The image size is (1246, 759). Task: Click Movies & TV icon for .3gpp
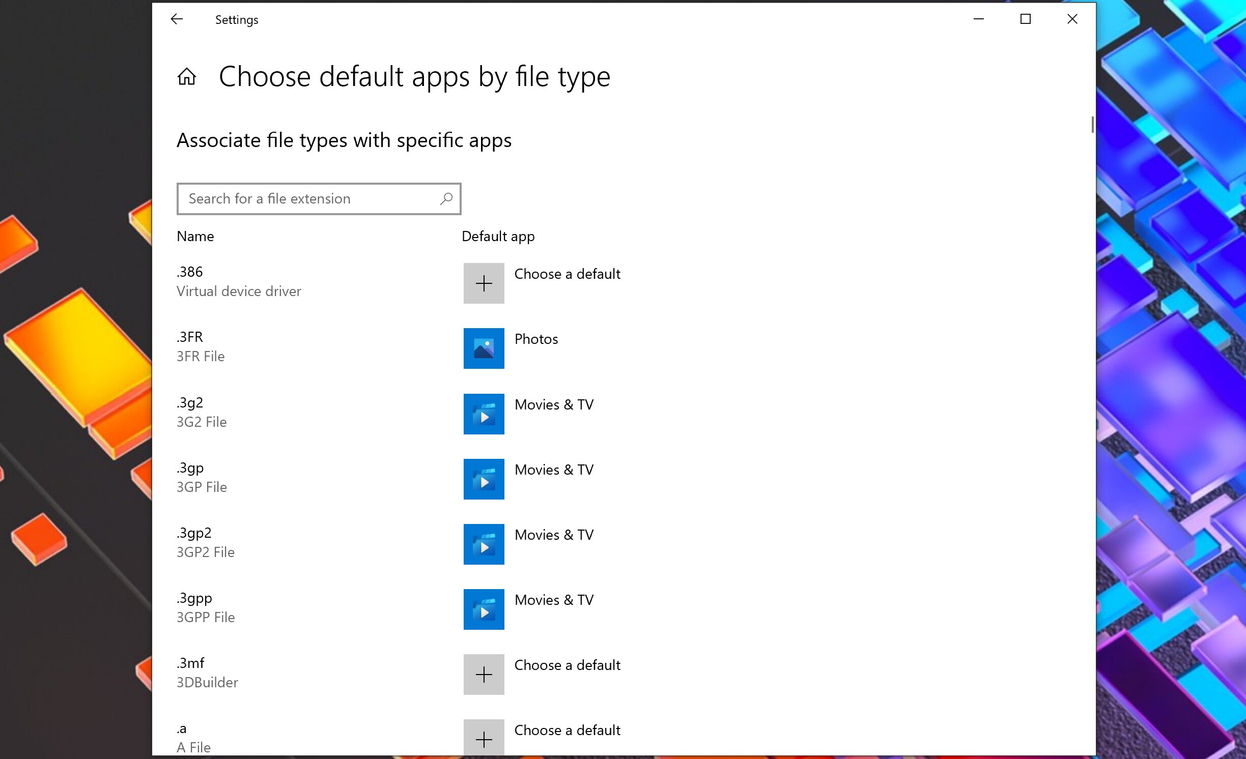(x=484, y=609)
